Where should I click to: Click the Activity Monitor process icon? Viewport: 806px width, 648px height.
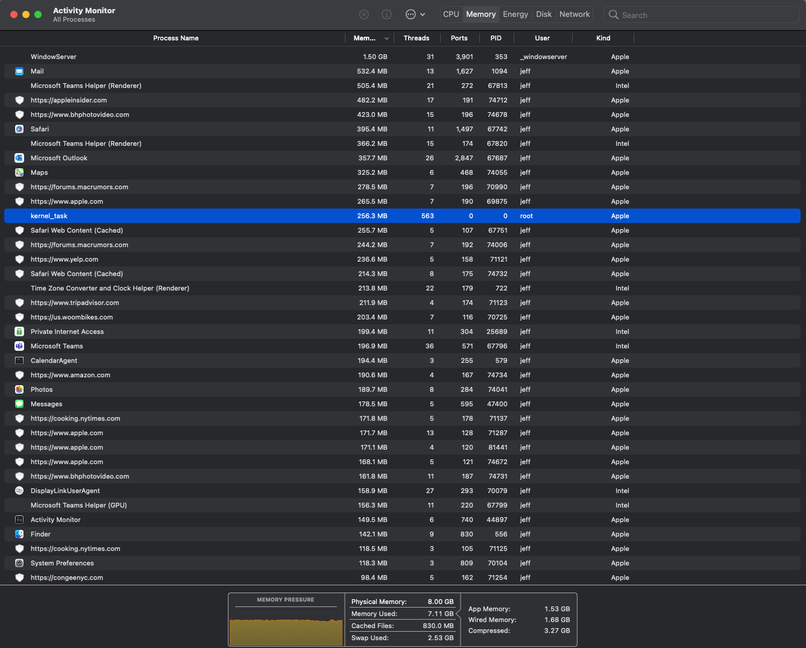click(x=19, y=520)
